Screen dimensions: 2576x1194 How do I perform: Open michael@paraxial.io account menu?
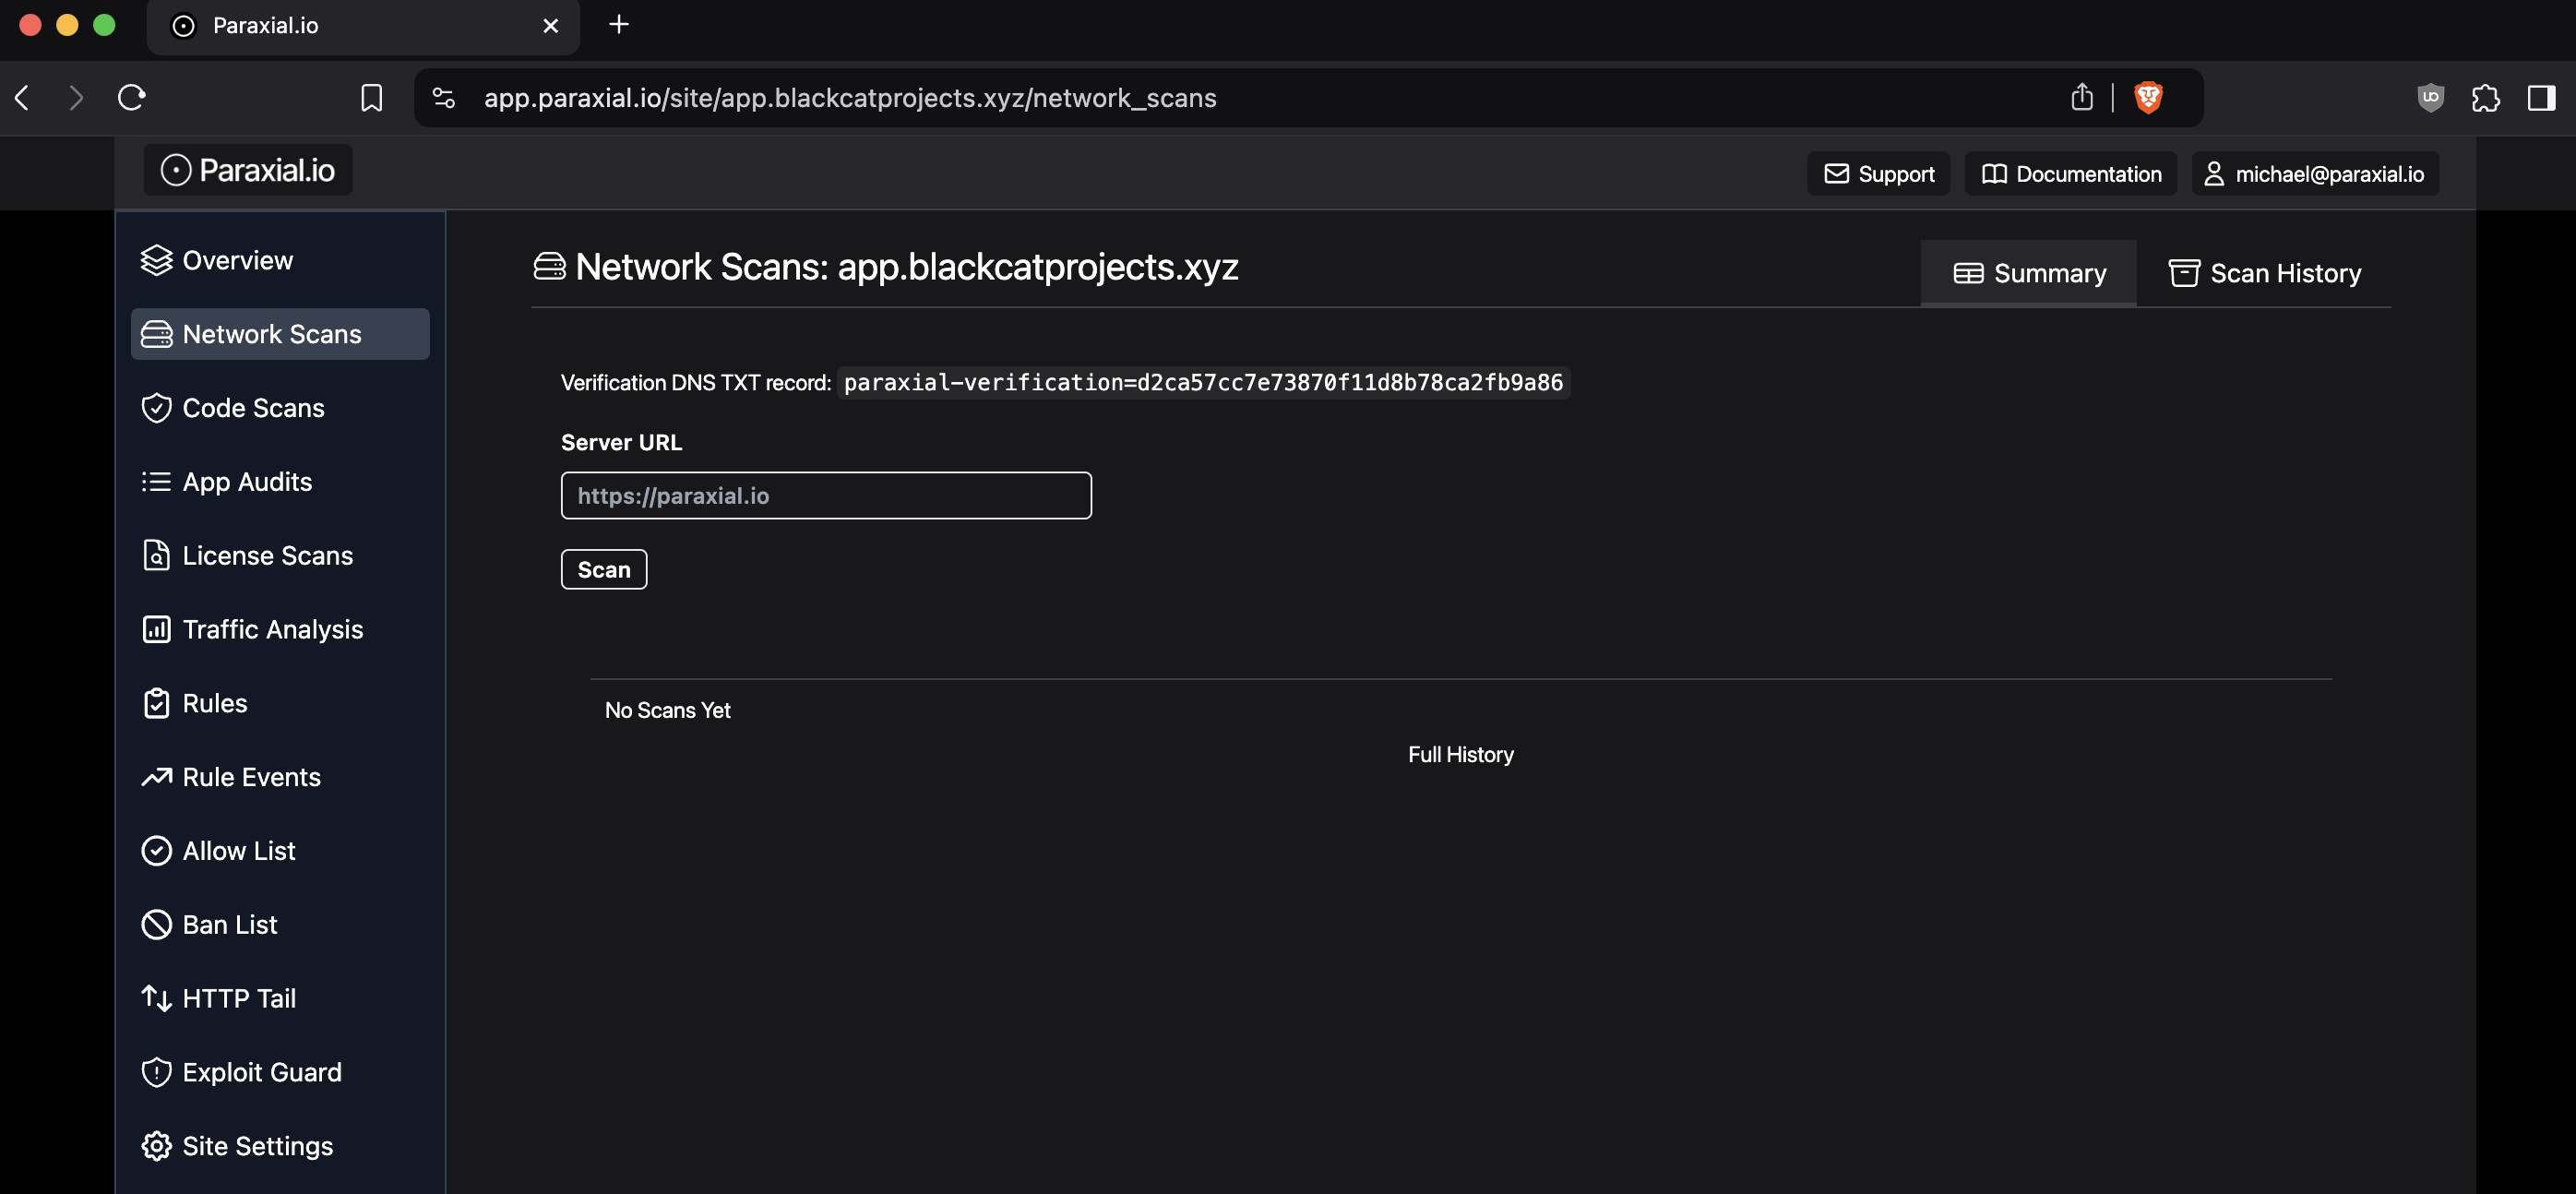(x=2314, y=174)
